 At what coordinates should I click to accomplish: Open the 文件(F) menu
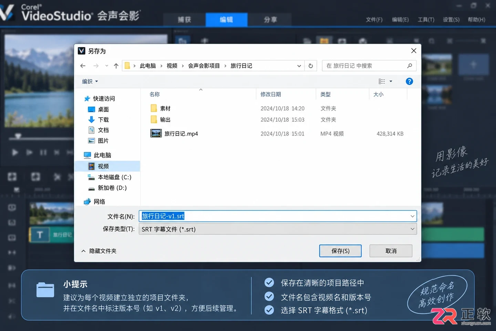[374, 20]
